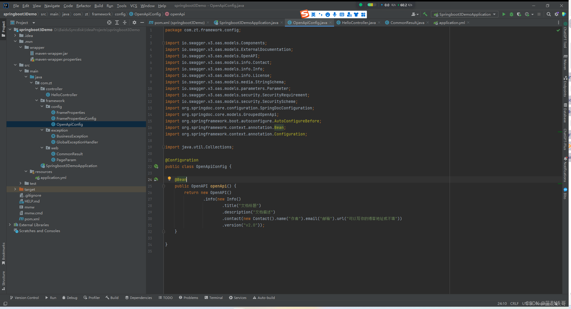Click the code analysis green checkmark

coord(558,30)
